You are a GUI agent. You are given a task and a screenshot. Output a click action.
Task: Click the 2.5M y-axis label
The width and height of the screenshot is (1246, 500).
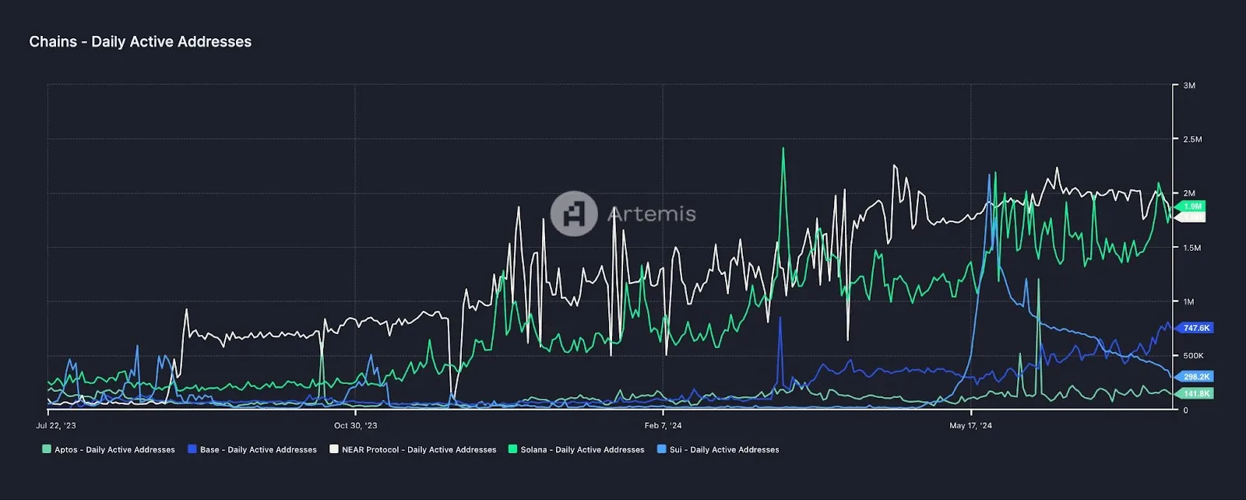[1191, 139]
